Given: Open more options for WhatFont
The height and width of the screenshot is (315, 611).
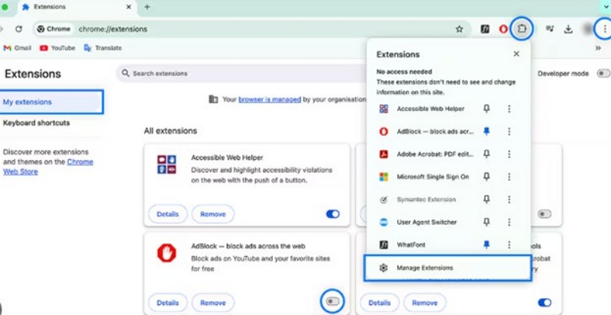Looking at the screenshot, I should [509, 245].
